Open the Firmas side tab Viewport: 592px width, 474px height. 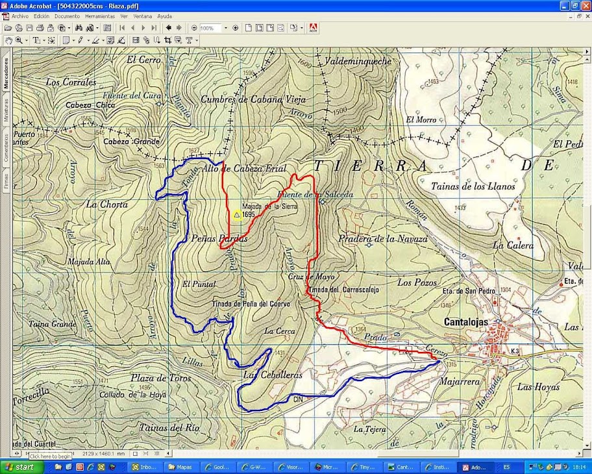[6, 181]
